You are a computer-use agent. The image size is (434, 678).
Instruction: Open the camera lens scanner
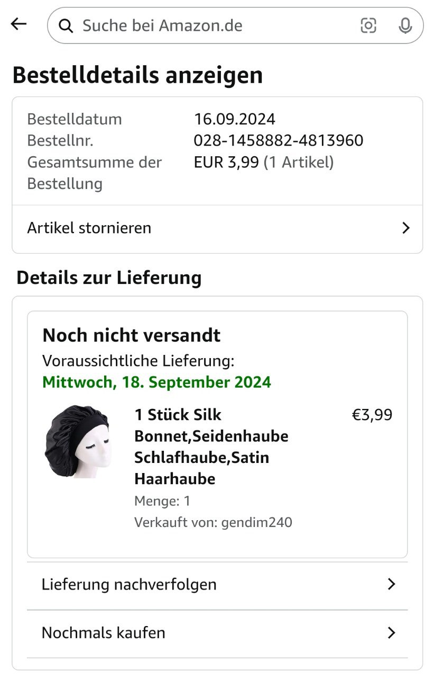click(368, 25)
